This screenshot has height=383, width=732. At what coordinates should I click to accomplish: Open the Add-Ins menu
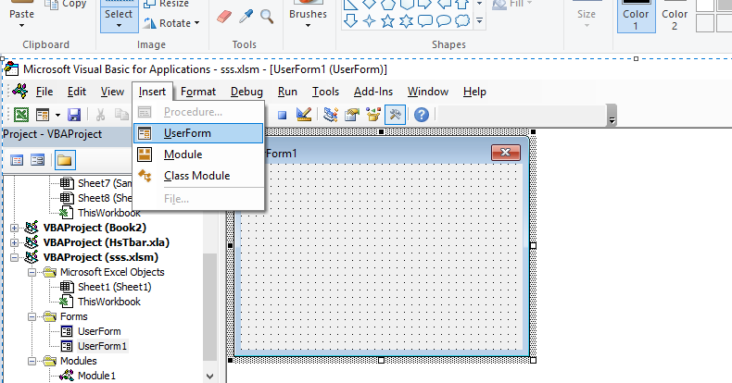coord(373,92)
